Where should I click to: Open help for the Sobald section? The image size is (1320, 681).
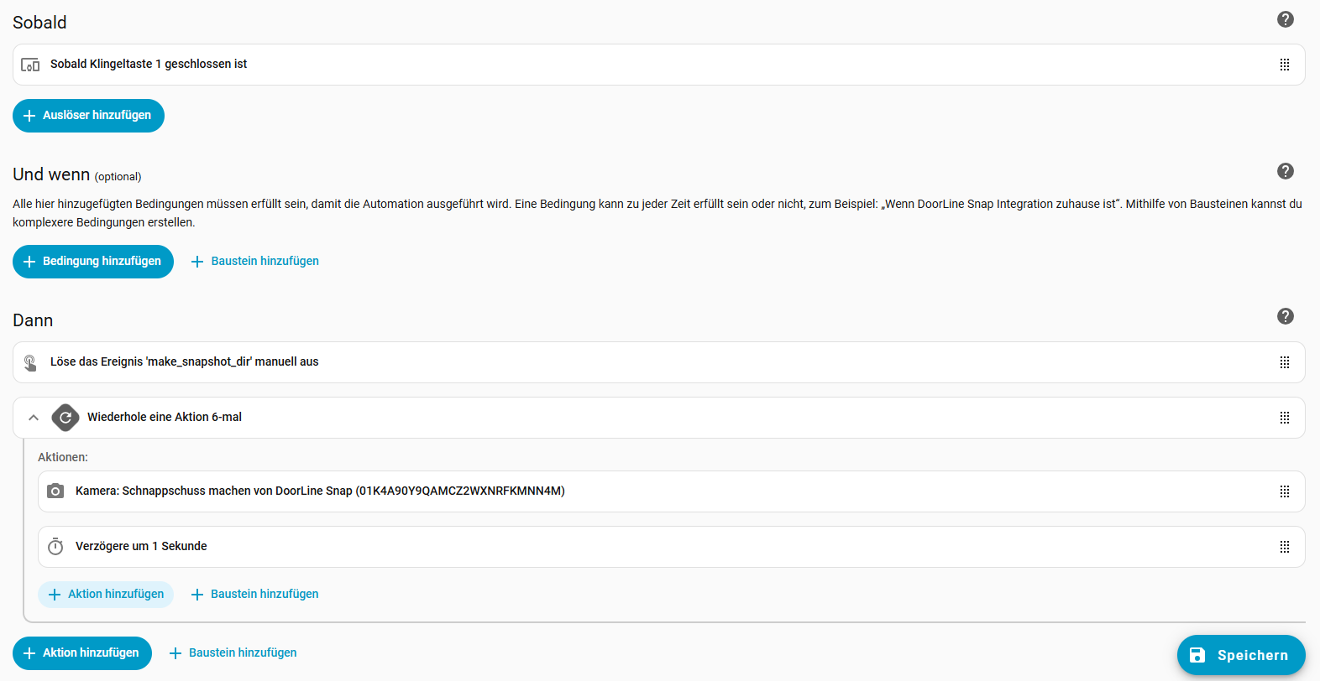click(x=1285, y=19)
